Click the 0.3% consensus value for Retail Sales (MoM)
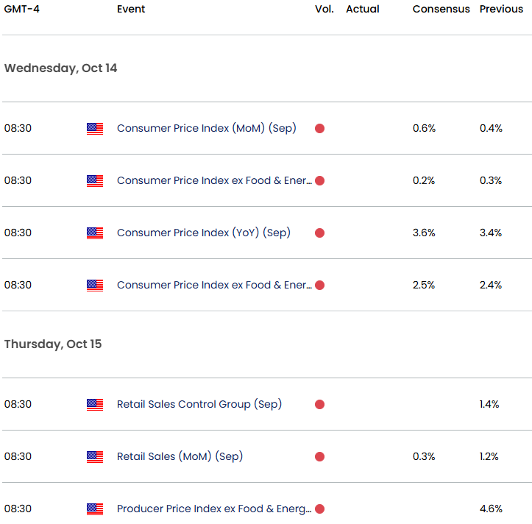Image resolution: width=532 pixels, height=524 pixels. click(424, 456)
